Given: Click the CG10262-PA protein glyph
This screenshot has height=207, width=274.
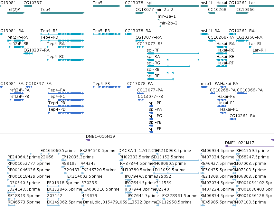Looking at the screenshot, I should (232, 119).
